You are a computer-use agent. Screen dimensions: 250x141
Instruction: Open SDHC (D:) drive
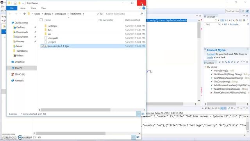click(20, 74)
